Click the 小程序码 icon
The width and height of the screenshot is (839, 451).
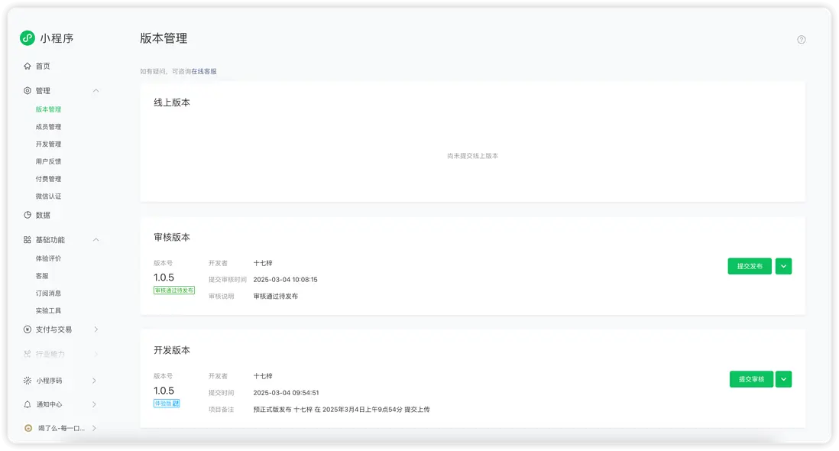point(28,381)
